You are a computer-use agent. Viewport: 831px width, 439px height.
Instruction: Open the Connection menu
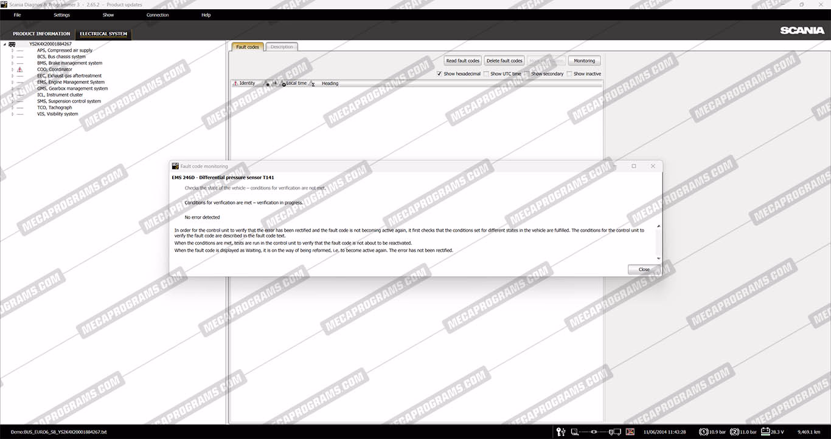(x=158, y=15)
